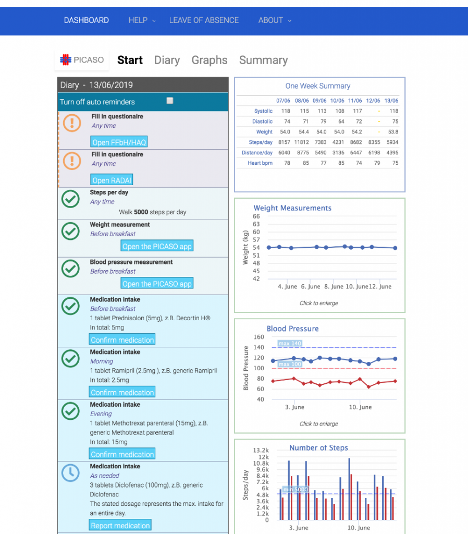Click orange alert icon beside Open RADAI
The height and width of the screenshot is (534, 468).
coord(72,161)
